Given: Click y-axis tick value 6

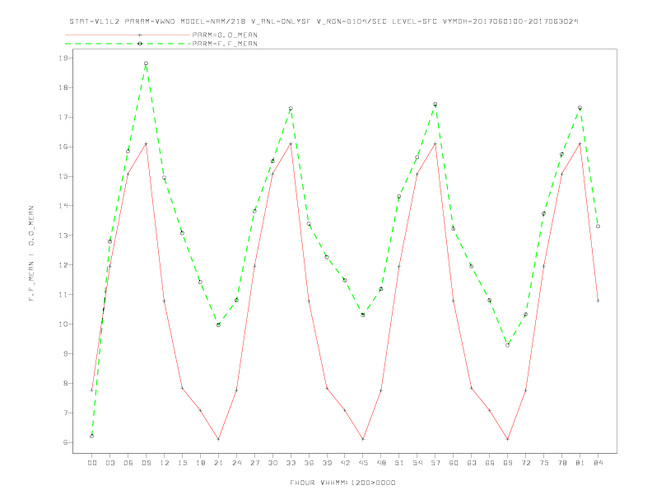Looking at the screenshot, I should click(65, 442).
